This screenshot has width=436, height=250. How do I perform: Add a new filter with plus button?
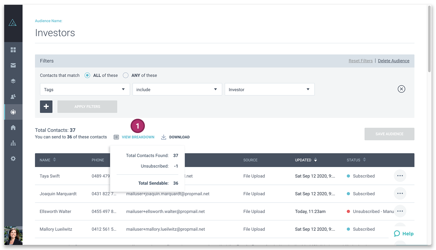[46, 107]
